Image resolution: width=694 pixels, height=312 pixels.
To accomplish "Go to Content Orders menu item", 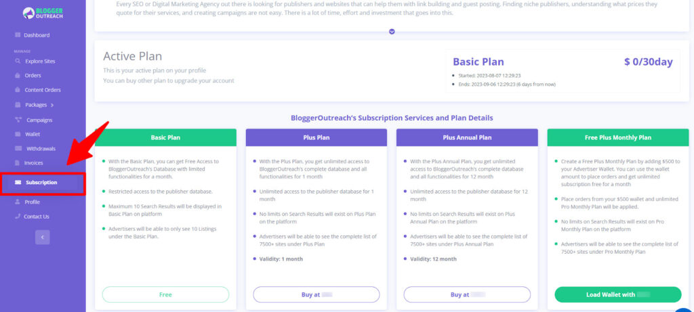I will pyautogui.click(x=43, y=90).
